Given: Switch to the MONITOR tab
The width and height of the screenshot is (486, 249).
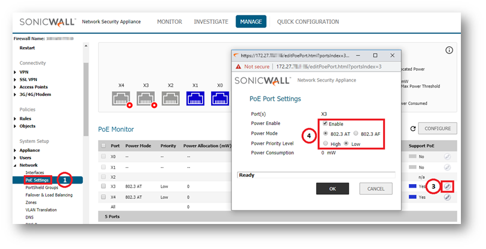Looking at the screenshot, I should click(x=169, y=22).
